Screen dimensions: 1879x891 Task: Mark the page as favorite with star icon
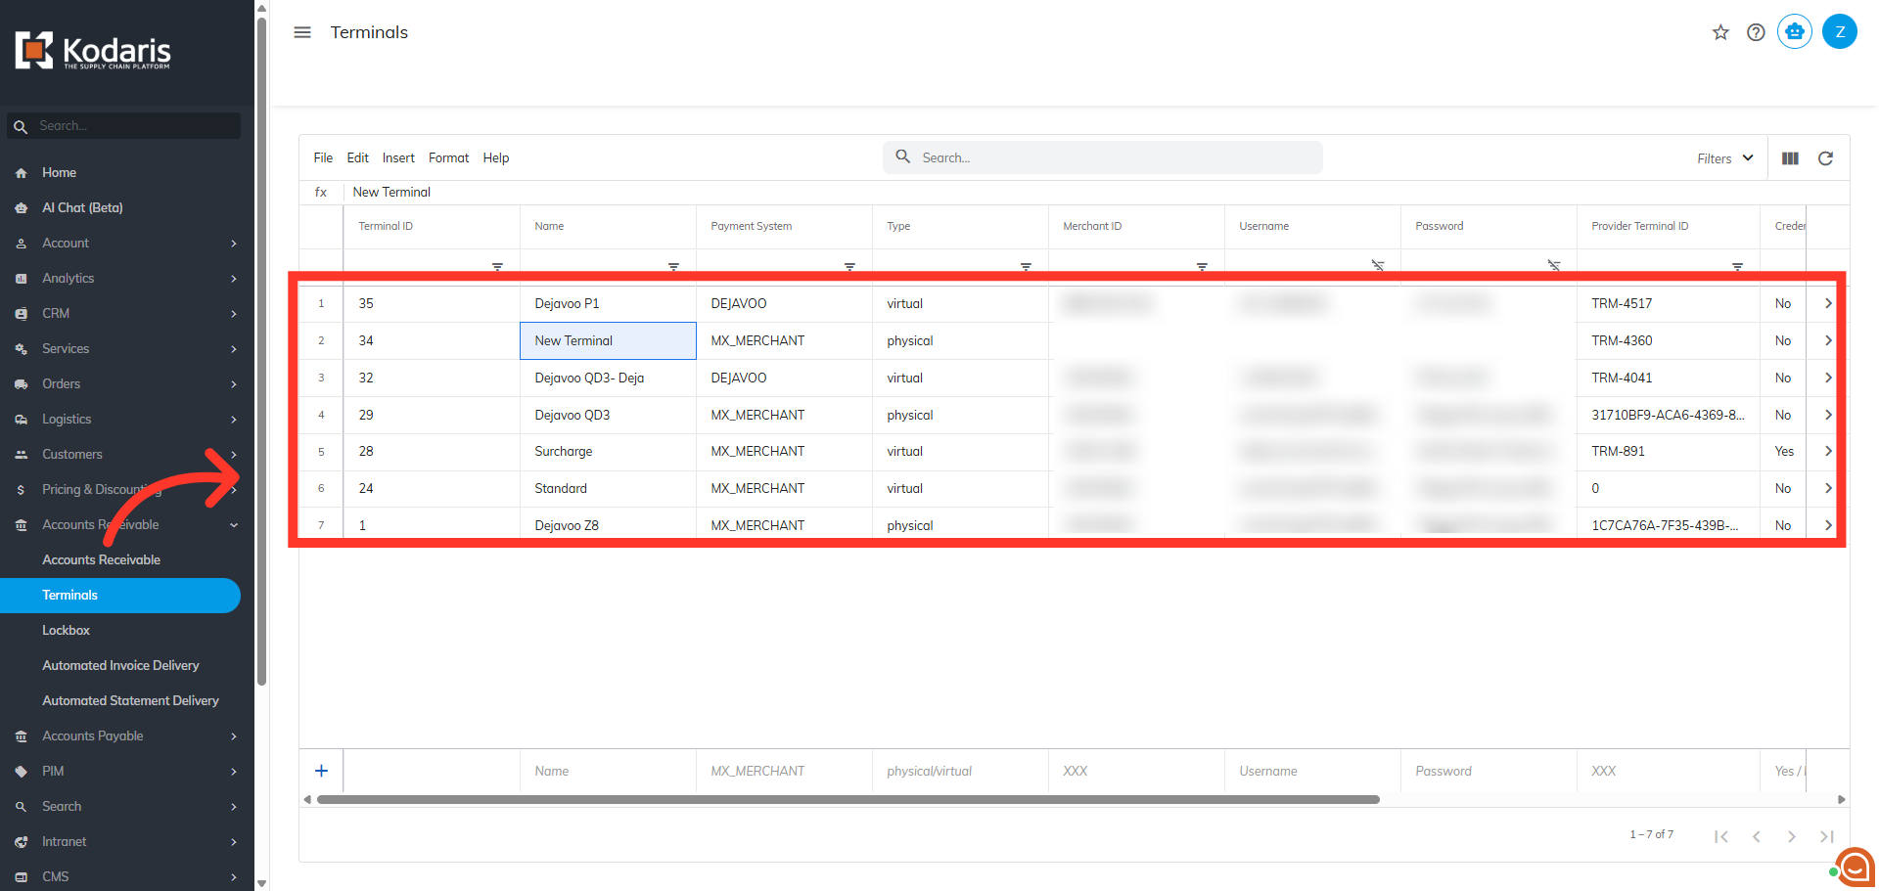click(x=1720, y=32)
